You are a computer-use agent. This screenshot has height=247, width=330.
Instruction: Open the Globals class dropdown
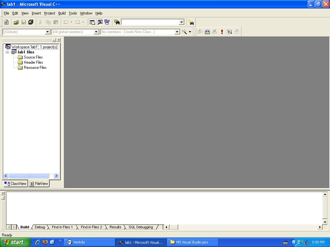tap(48, 32)
